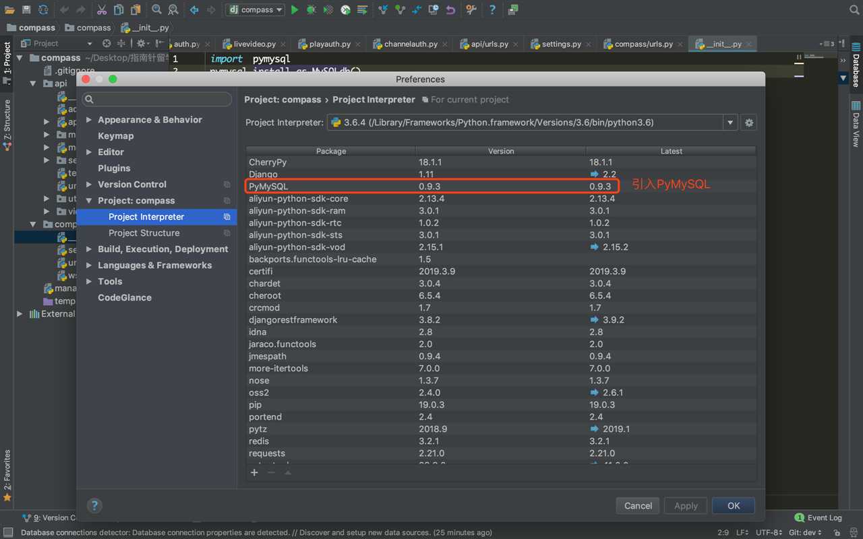
Task: Click the Preferences help question mark button
Action: click(94, 505)
